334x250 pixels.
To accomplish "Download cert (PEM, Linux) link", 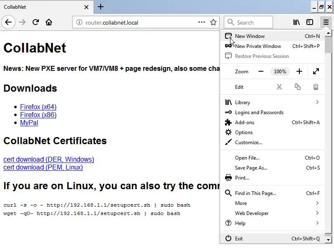I will pos(43,167).
